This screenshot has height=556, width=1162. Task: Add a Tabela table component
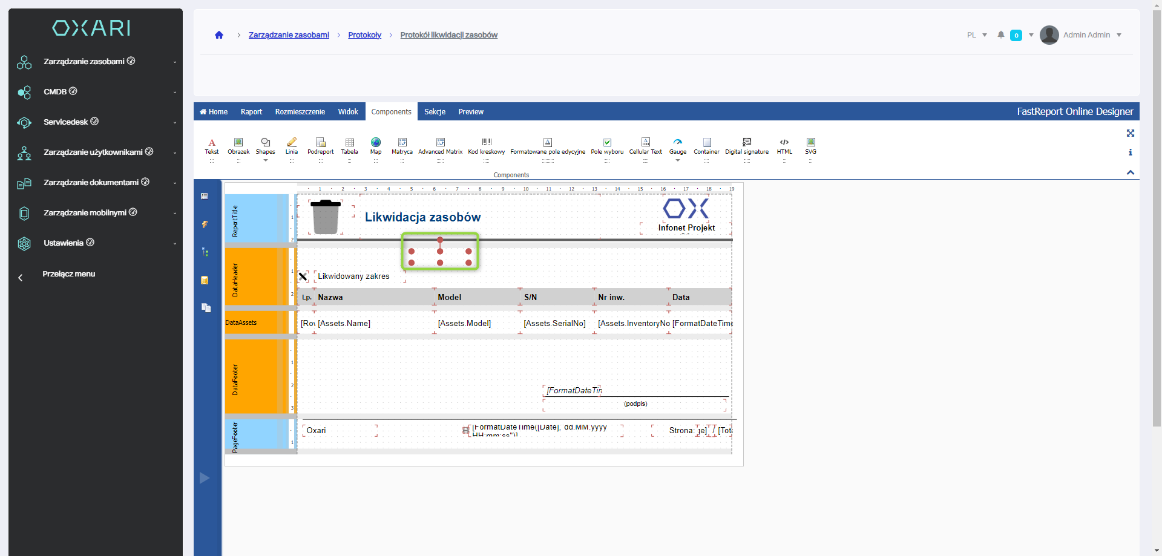(349, 146)
